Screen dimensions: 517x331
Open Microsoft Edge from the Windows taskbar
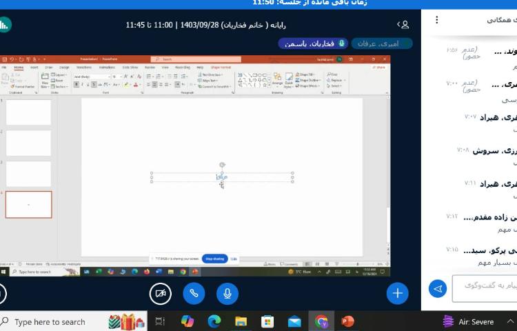pyautogui.click(x=214, y=321)
